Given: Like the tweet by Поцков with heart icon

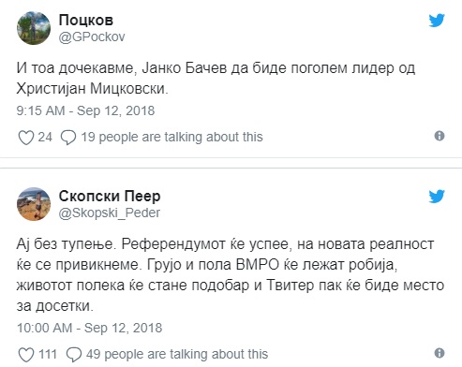Looking at the screenshot, I should pyautogui.click(x=26, y=138).
